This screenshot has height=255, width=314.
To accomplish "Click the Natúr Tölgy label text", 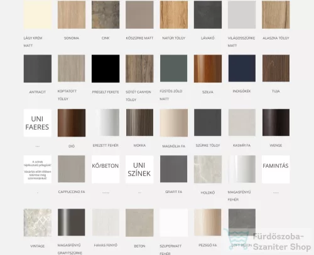I will coord(174,38).
